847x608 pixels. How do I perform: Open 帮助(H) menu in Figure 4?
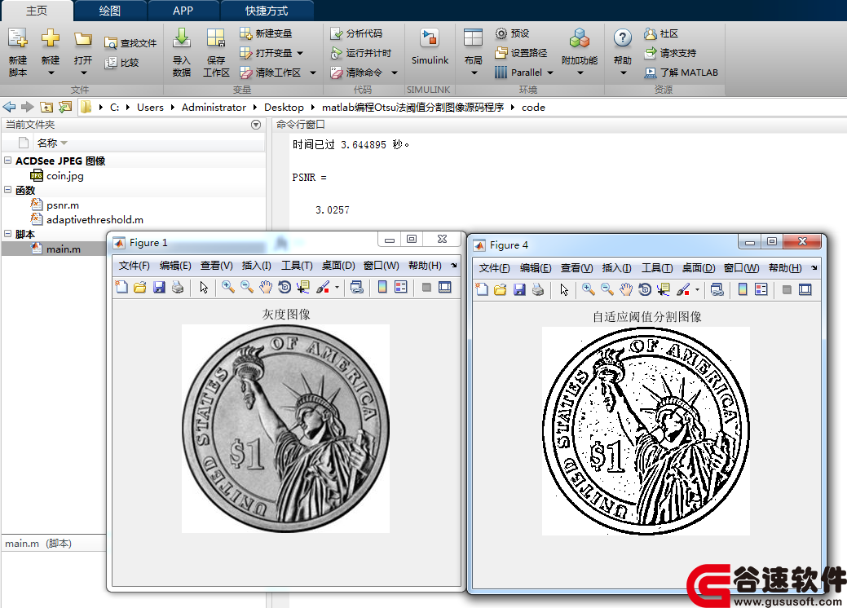pos(785,268)
